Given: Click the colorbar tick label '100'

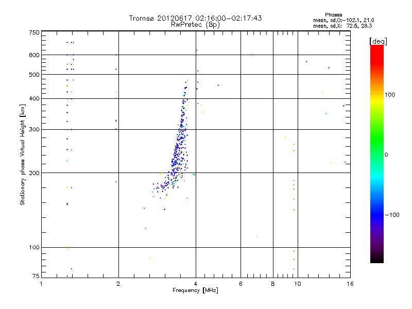Looking at the screenshot, I should 390,95.
